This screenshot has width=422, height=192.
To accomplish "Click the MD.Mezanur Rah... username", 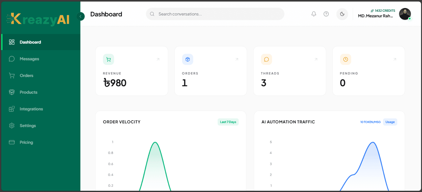I will pyautogui.click(x=376, y=16).
